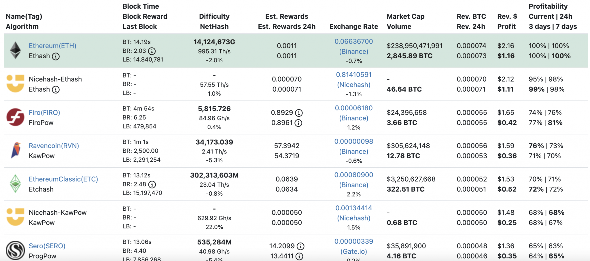Open the EthereumClassic(ETC) coin link
Screen dimensions: 590x261
63,179
